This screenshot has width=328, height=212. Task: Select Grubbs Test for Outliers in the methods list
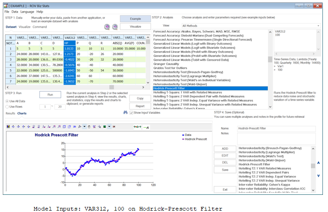[x=170, y=68]
